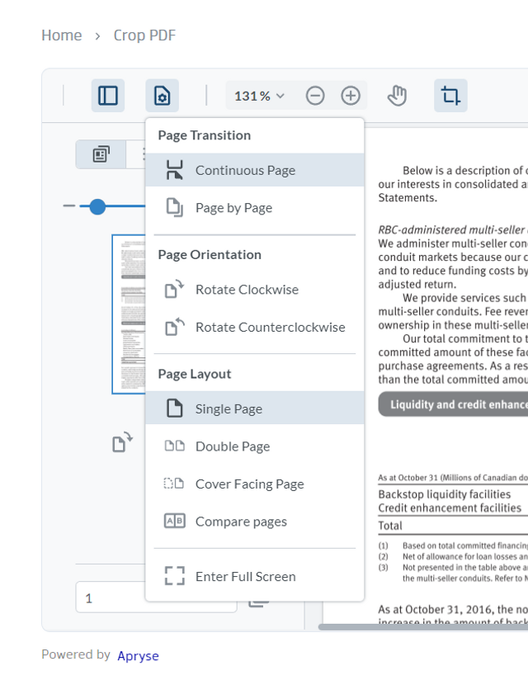This screenshot has width=528, height=680.
Task: Click the view controls page-settings icon
Action: (x=163, y=96)
